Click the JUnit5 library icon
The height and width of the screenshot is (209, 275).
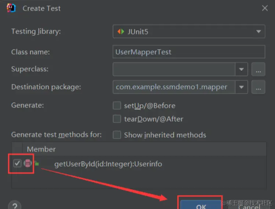(120, 32)
